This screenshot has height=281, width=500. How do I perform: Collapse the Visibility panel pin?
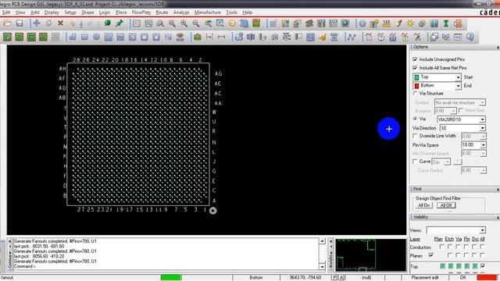click(498, 217)
